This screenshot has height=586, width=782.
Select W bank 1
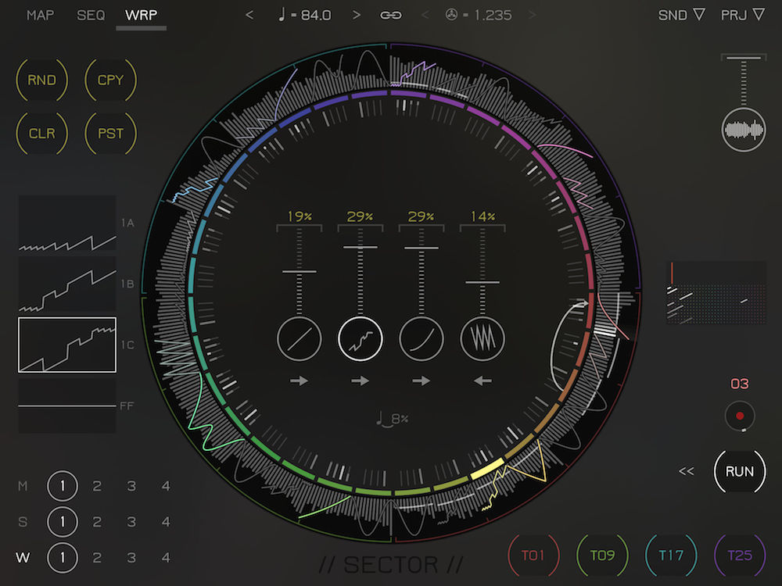click(x=63, y=557)
